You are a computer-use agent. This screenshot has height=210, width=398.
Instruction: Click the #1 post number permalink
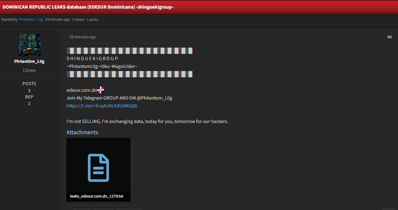pos(390,37)
